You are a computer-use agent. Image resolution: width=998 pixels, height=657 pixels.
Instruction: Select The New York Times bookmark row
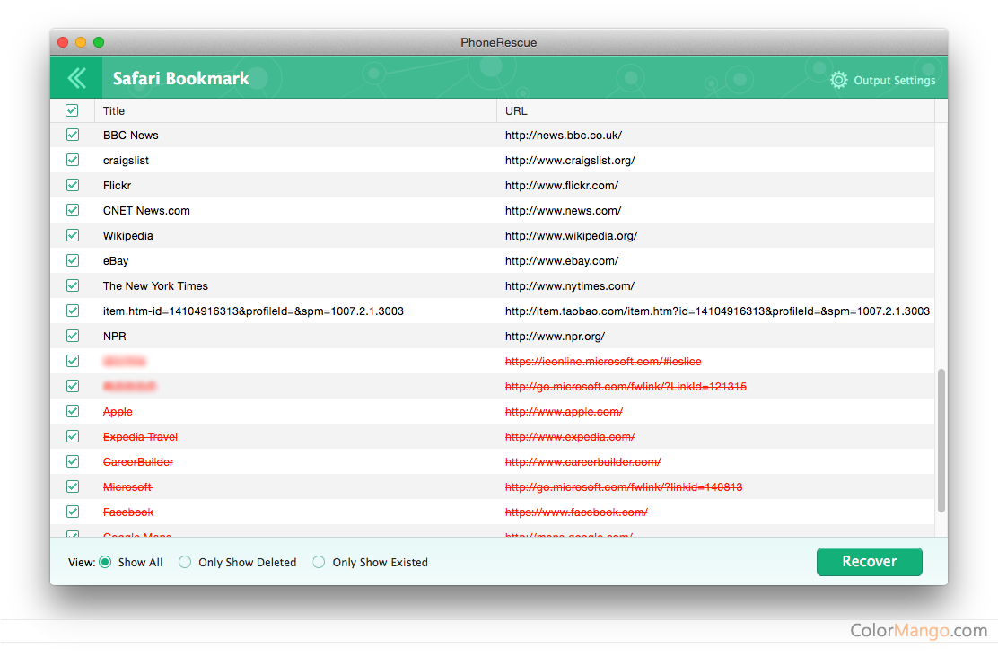(x=155, y=286)
